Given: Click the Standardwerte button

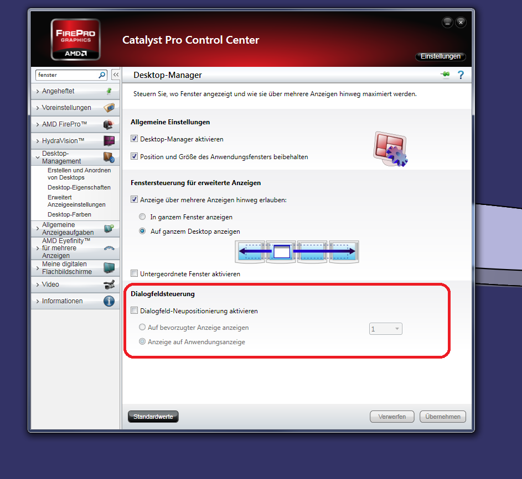Looking at the screenshot, I should (153, 417).
